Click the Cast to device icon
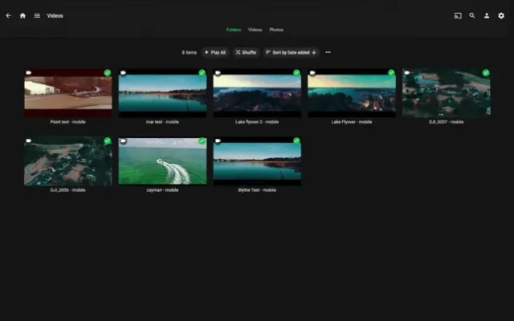514x321 pixels. pyautogui.click(x=458, y=15)
